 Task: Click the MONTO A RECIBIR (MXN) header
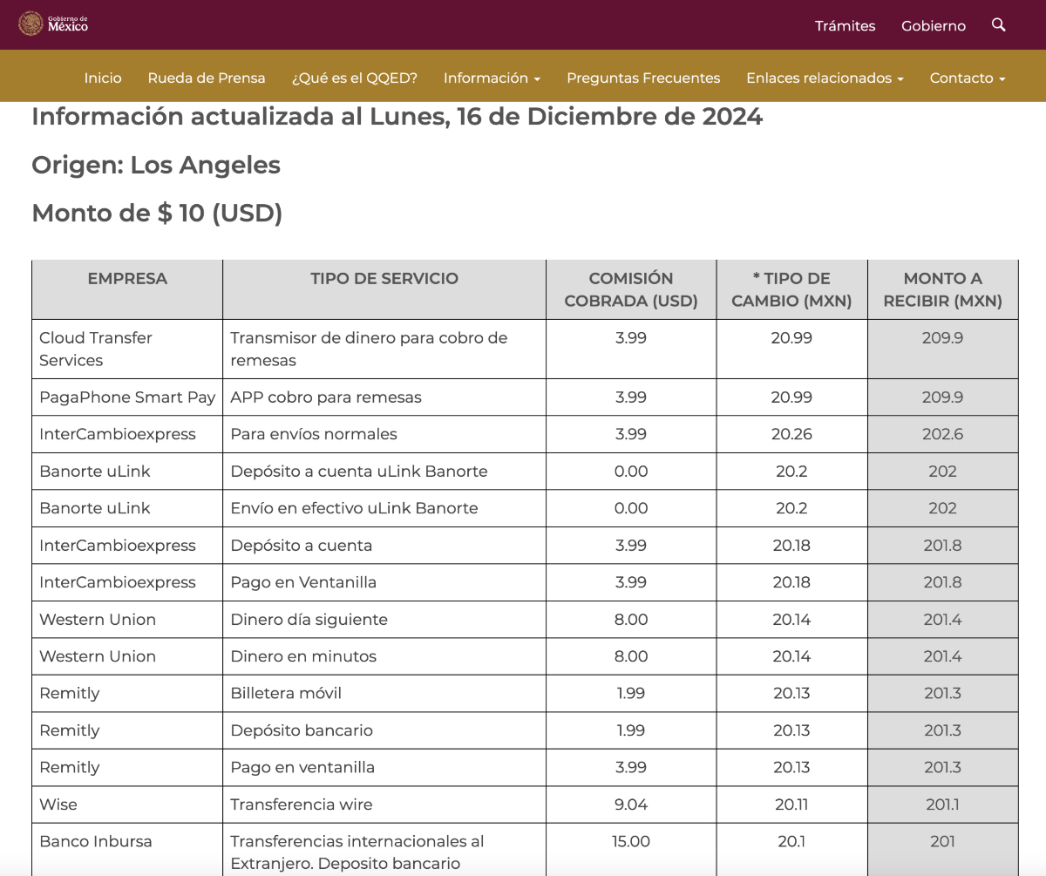pos(942,290)
